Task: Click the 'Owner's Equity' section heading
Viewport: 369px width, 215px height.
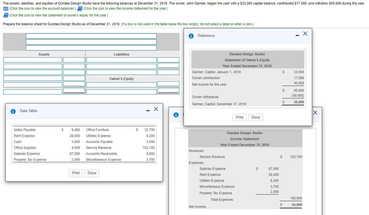Action: (x=121, y=79)
